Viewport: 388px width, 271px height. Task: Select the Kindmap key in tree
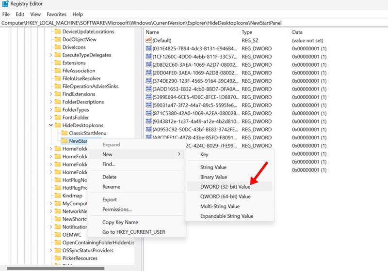(x=72, y=196)
